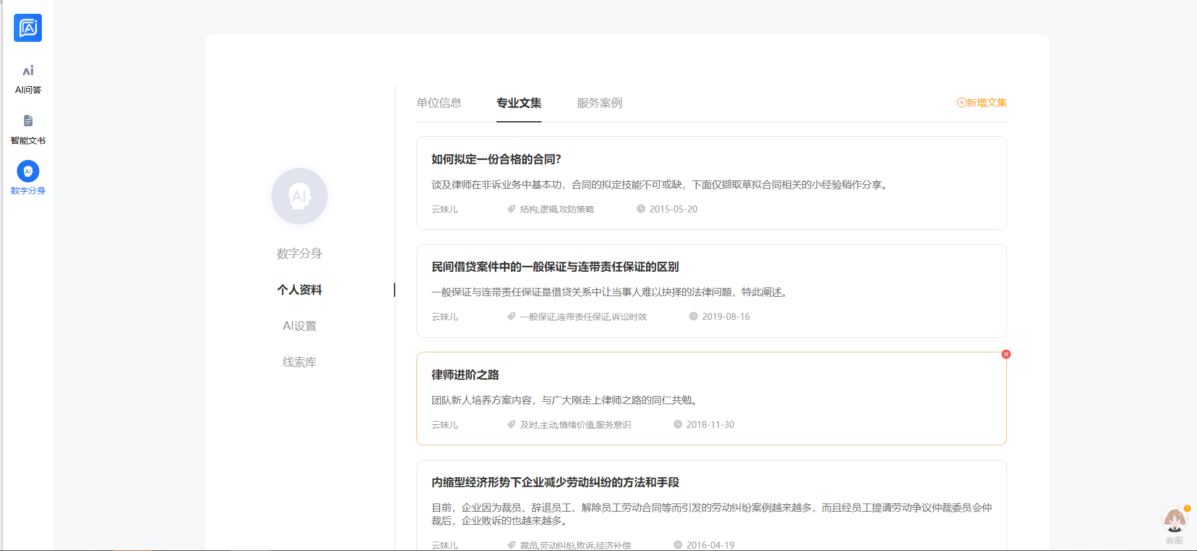
Task: Open the 智能文书 document icon
Action: (x=28, y=121)
